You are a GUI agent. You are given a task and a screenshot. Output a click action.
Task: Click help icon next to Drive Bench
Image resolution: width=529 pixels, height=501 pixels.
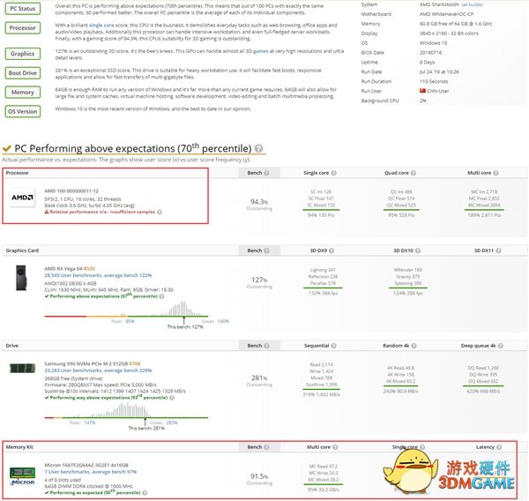click(266, 346)
